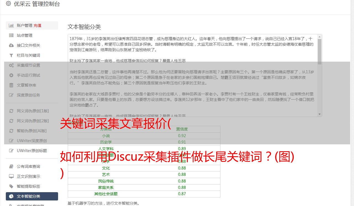The width and height of the screenshot is (354, 206).
Task: Click the textarea vertical scrollbar thumb
Action: (320, 52)
